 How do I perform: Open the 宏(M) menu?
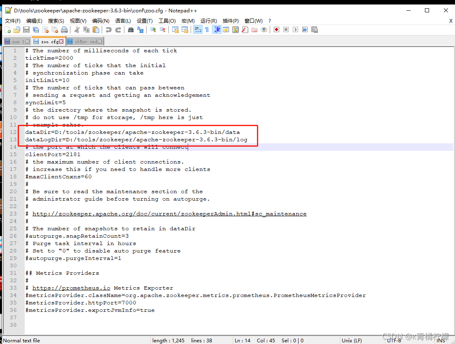(188, 21)
